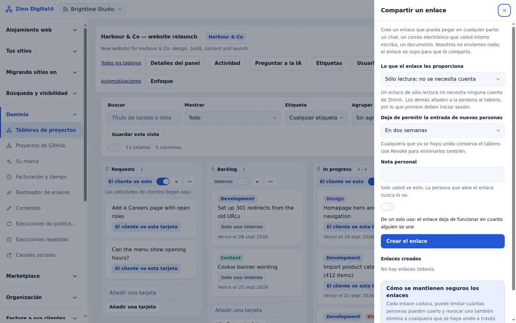Click the Guardar esta vista button
The height and width of the screenshot is (323, 516).
coord(135,134)
